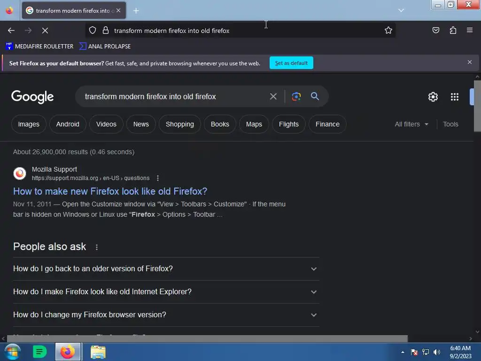Save the page to Pocket

point(435,30)
